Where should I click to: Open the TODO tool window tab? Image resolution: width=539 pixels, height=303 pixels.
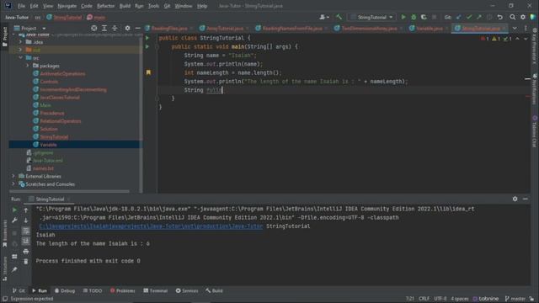tap(93, 290)
